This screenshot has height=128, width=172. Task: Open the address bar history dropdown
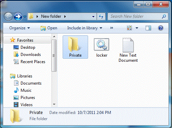pyautogui.click(x=93, y=17)
